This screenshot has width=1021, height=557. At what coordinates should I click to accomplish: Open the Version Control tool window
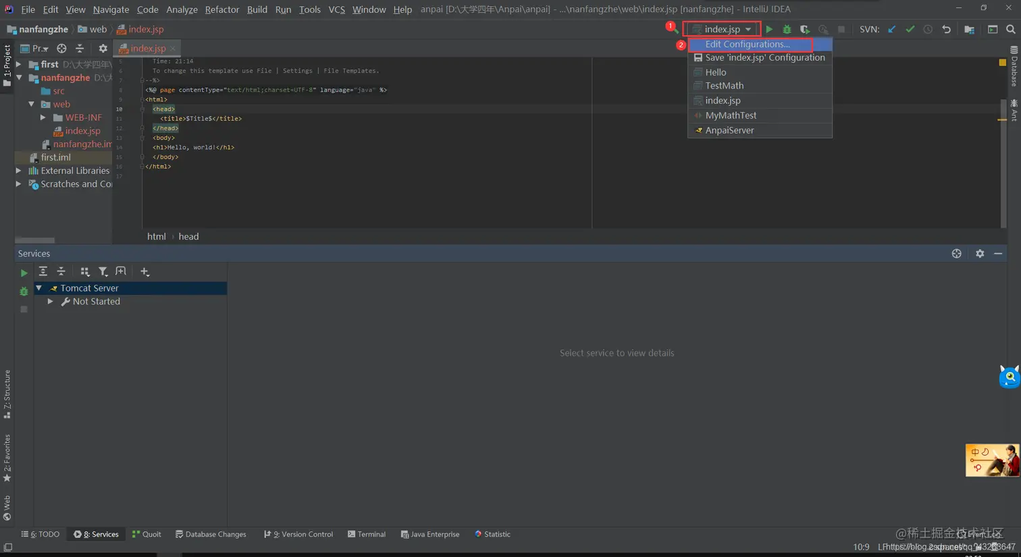(298, 534)
